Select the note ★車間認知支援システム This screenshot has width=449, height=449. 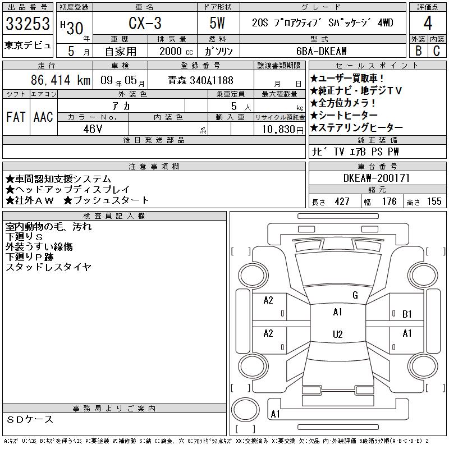click(x=58, y=179)
